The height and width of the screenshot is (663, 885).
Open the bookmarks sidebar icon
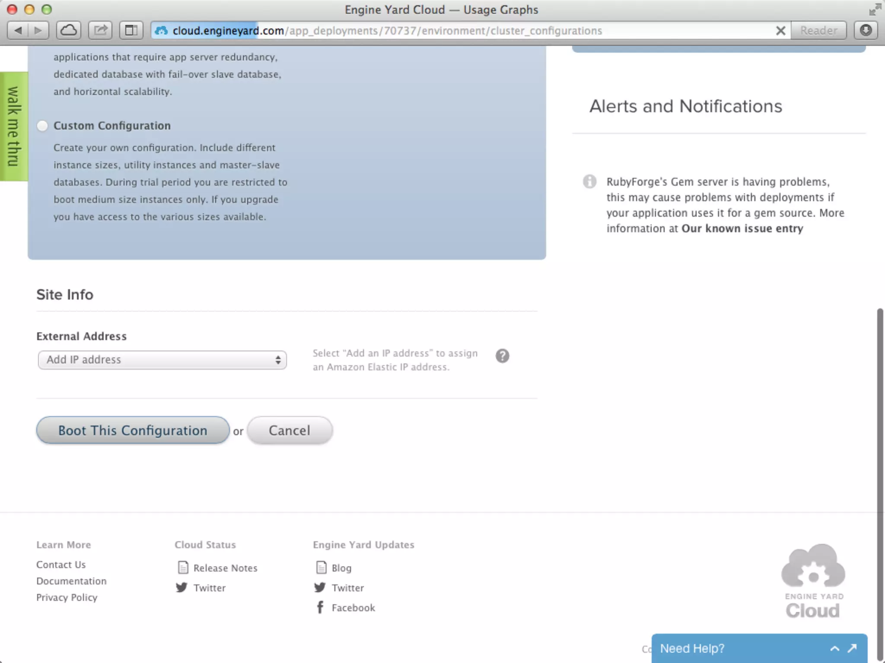tap(131, 31)
